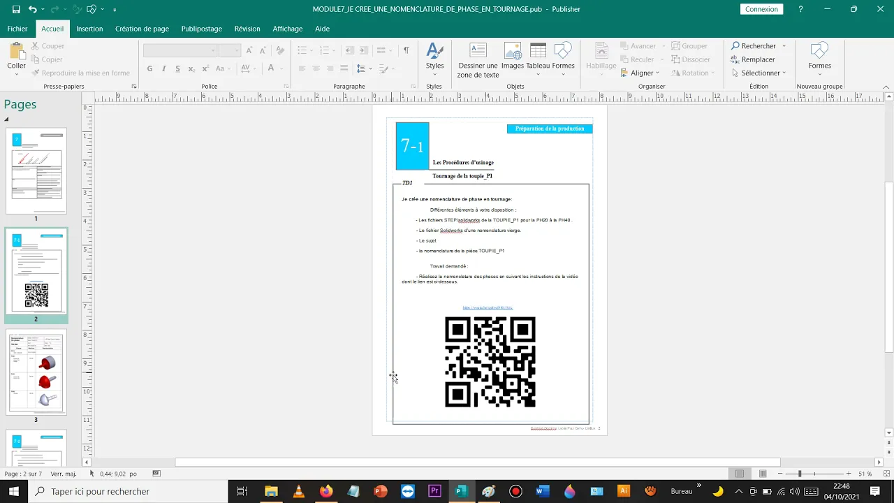Switch to Création de page tab
894x503 pixels.
coord(142,29)
